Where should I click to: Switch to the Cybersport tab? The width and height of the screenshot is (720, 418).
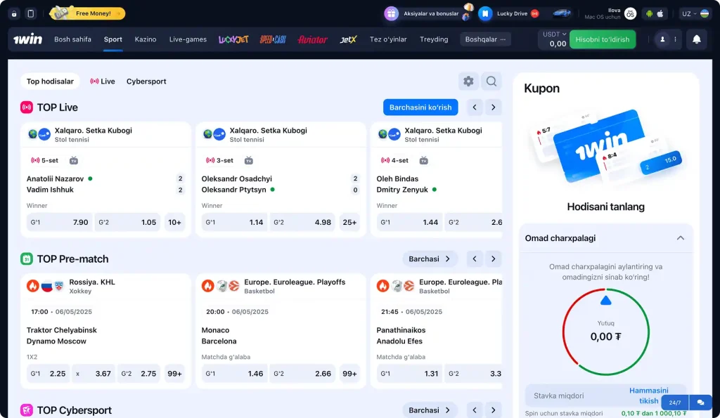pyautogui.click(x=146, y=81)
